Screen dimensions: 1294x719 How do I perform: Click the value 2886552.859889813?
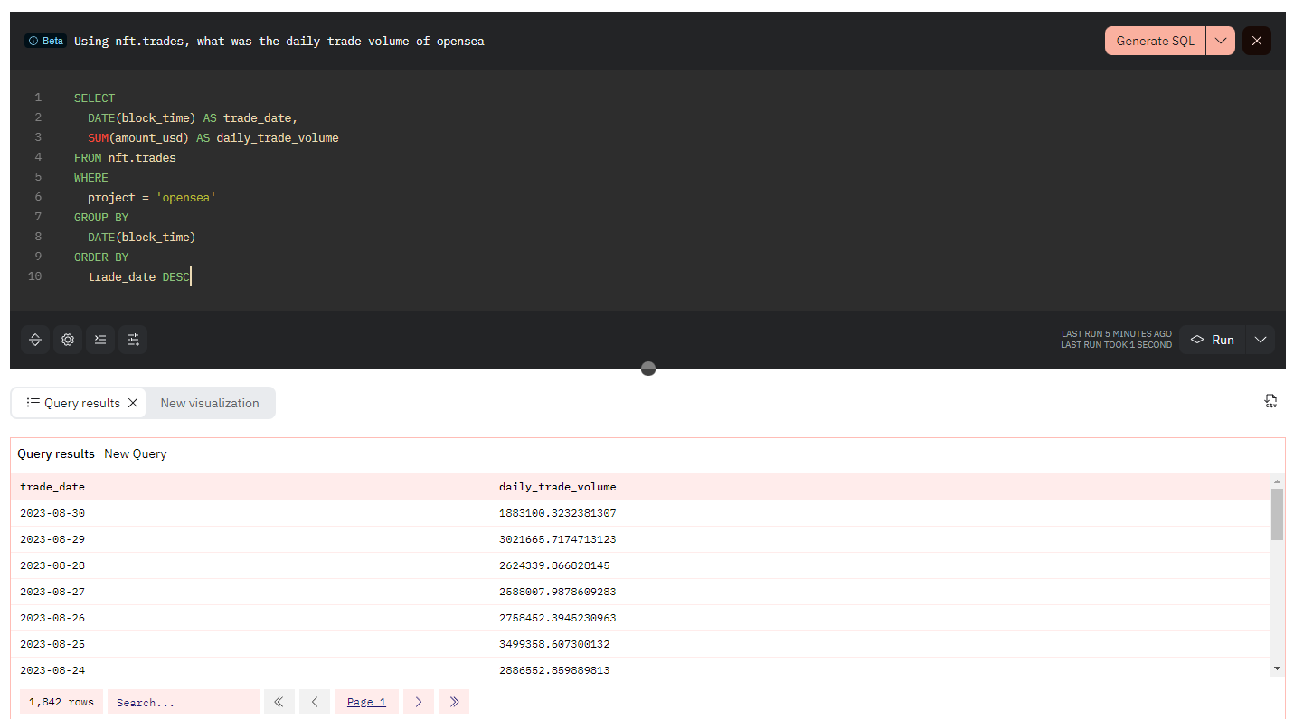tap(554, 670)
